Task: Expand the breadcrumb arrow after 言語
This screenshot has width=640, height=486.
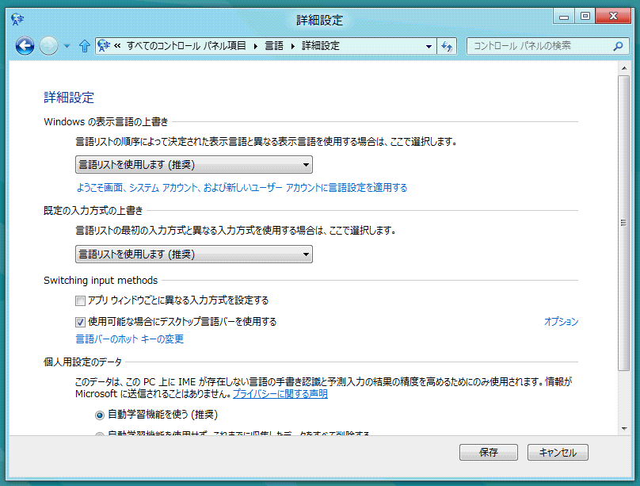Action: pos(292,46)
